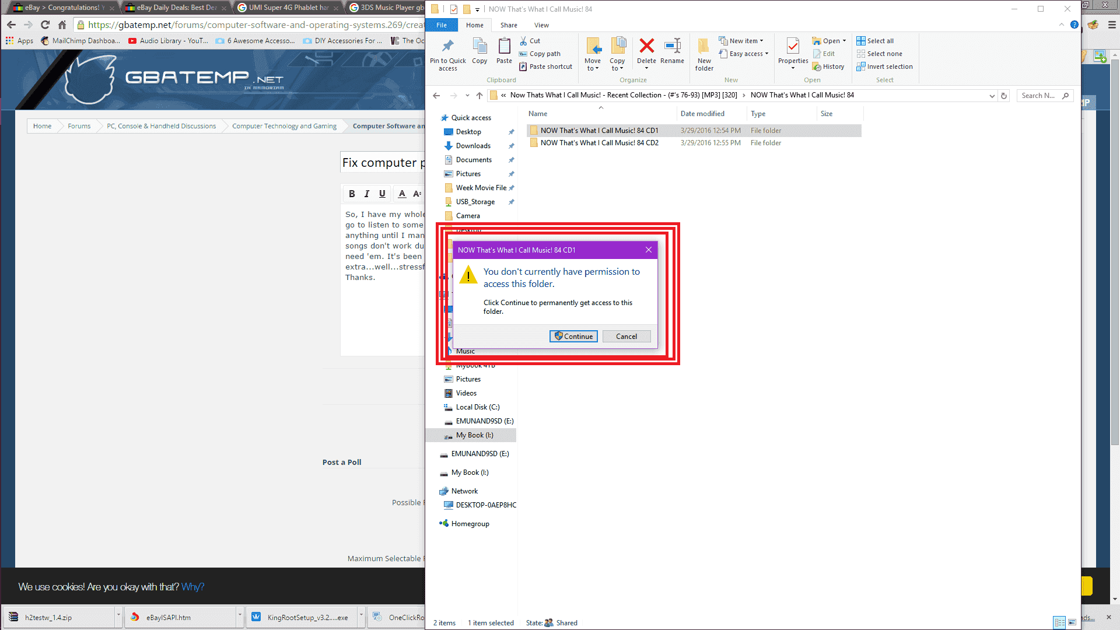Switch to the View ribbon tab

click(x=541, y=25)
